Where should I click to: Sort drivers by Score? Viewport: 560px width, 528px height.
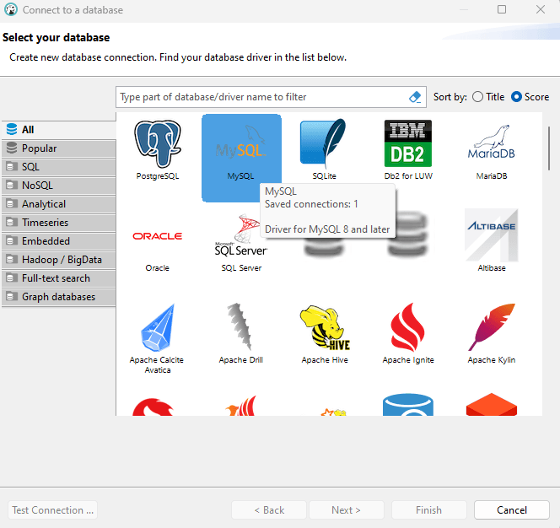530,97
